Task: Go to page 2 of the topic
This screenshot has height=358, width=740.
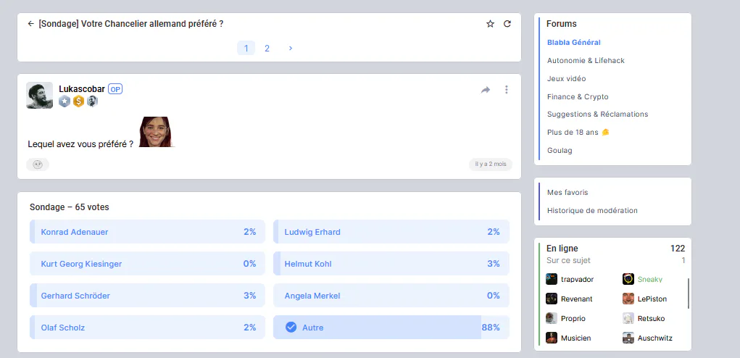Action: [x=267, y=48]
